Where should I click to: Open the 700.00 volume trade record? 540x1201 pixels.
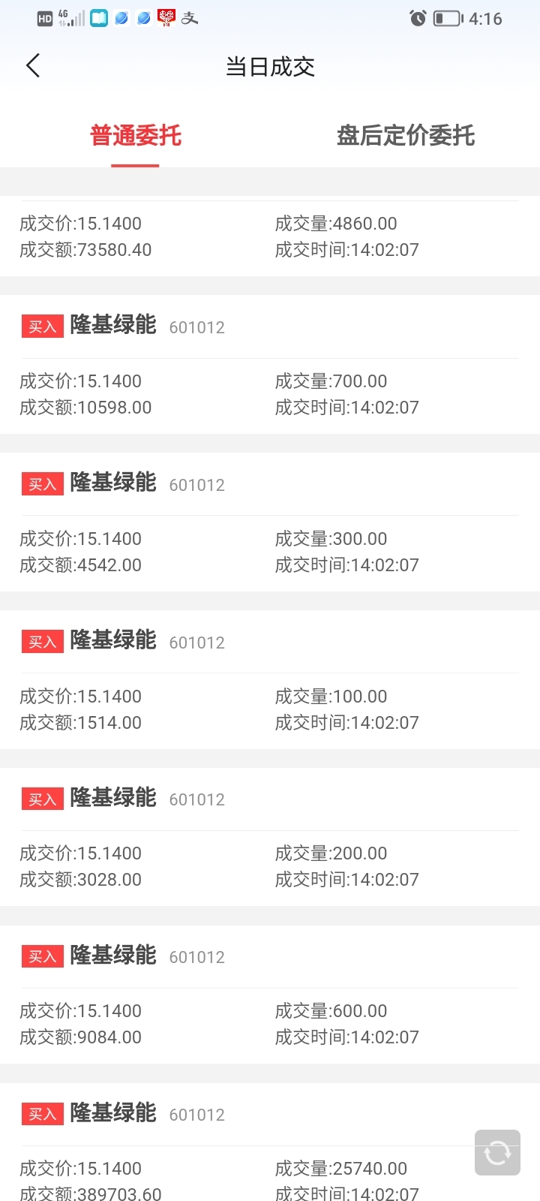(x=270, y=364)
